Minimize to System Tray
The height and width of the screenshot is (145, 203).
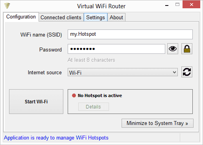(157, 123)
